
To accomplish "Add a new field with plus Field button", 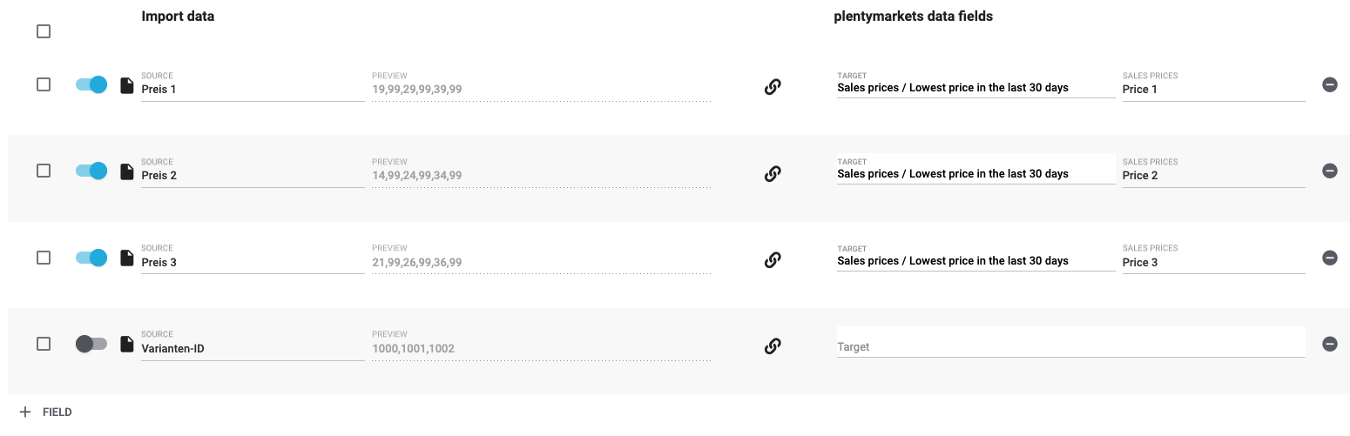I will 45,412.
